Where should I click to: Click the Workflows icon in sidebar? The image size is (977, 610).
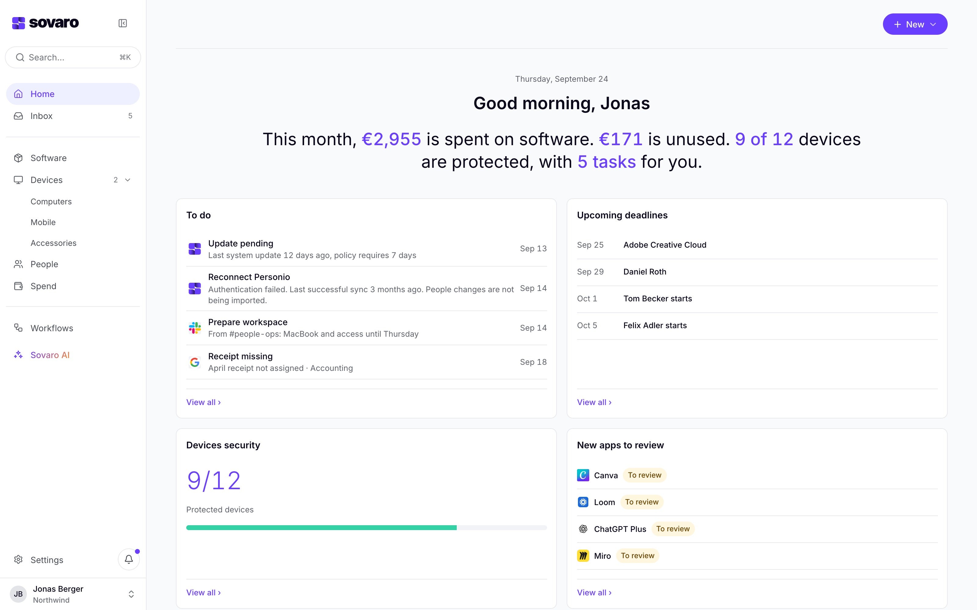(x=18, y=328)
